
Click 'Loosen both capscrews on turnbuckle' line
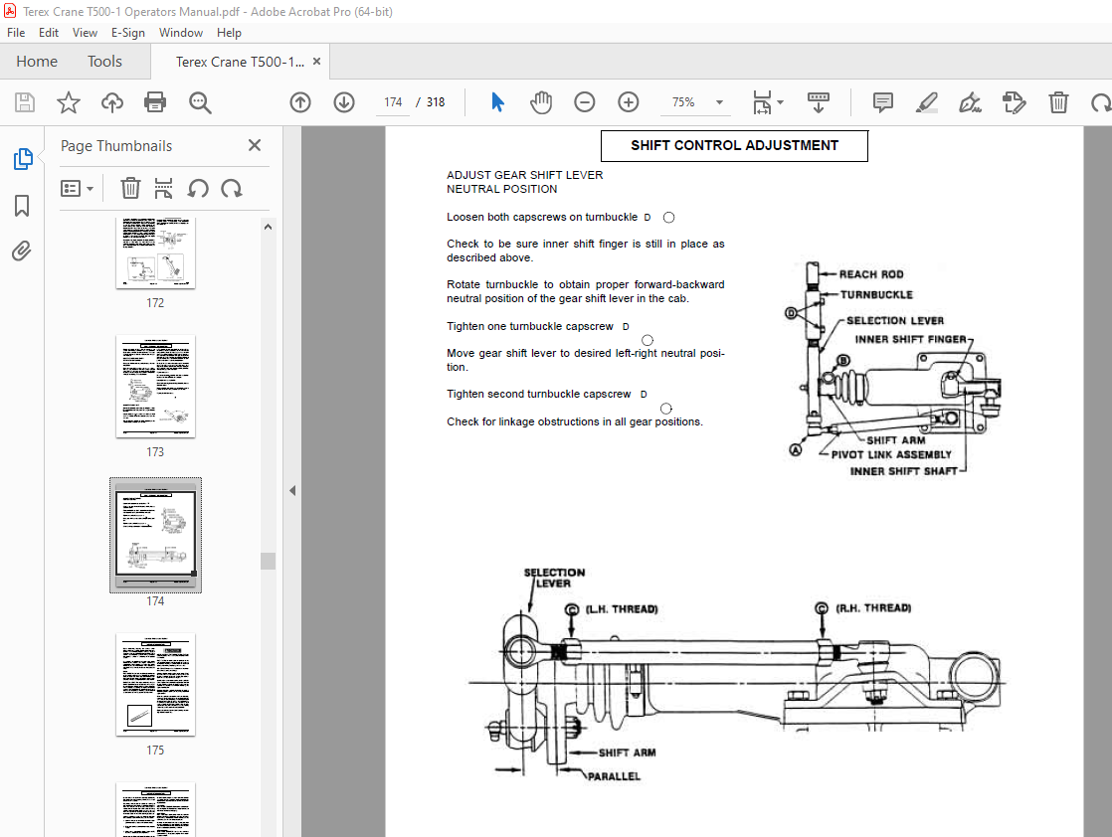pos(542,217)
